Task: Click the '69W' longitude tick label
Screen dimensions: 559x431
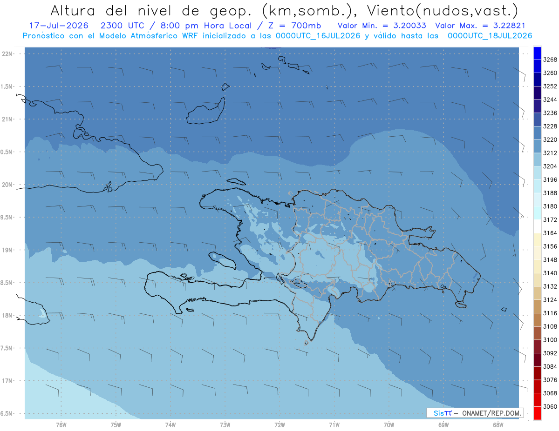Action: point(443,424)
